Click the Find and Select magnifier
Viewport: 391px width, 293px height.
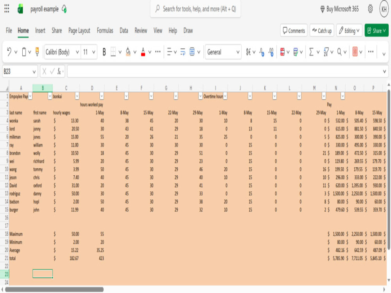tap(339, 52)
